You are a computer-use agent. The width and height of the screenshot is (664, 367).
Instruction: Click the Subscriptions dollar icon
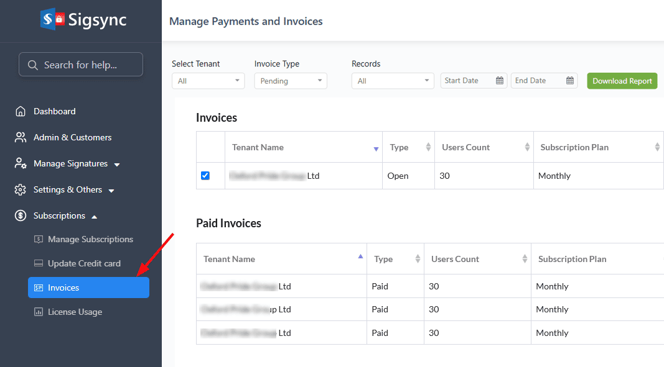click(x=21, y=216)
